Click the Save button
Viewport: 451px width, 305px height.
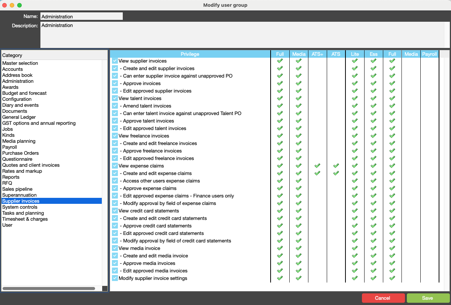(428, 298)
